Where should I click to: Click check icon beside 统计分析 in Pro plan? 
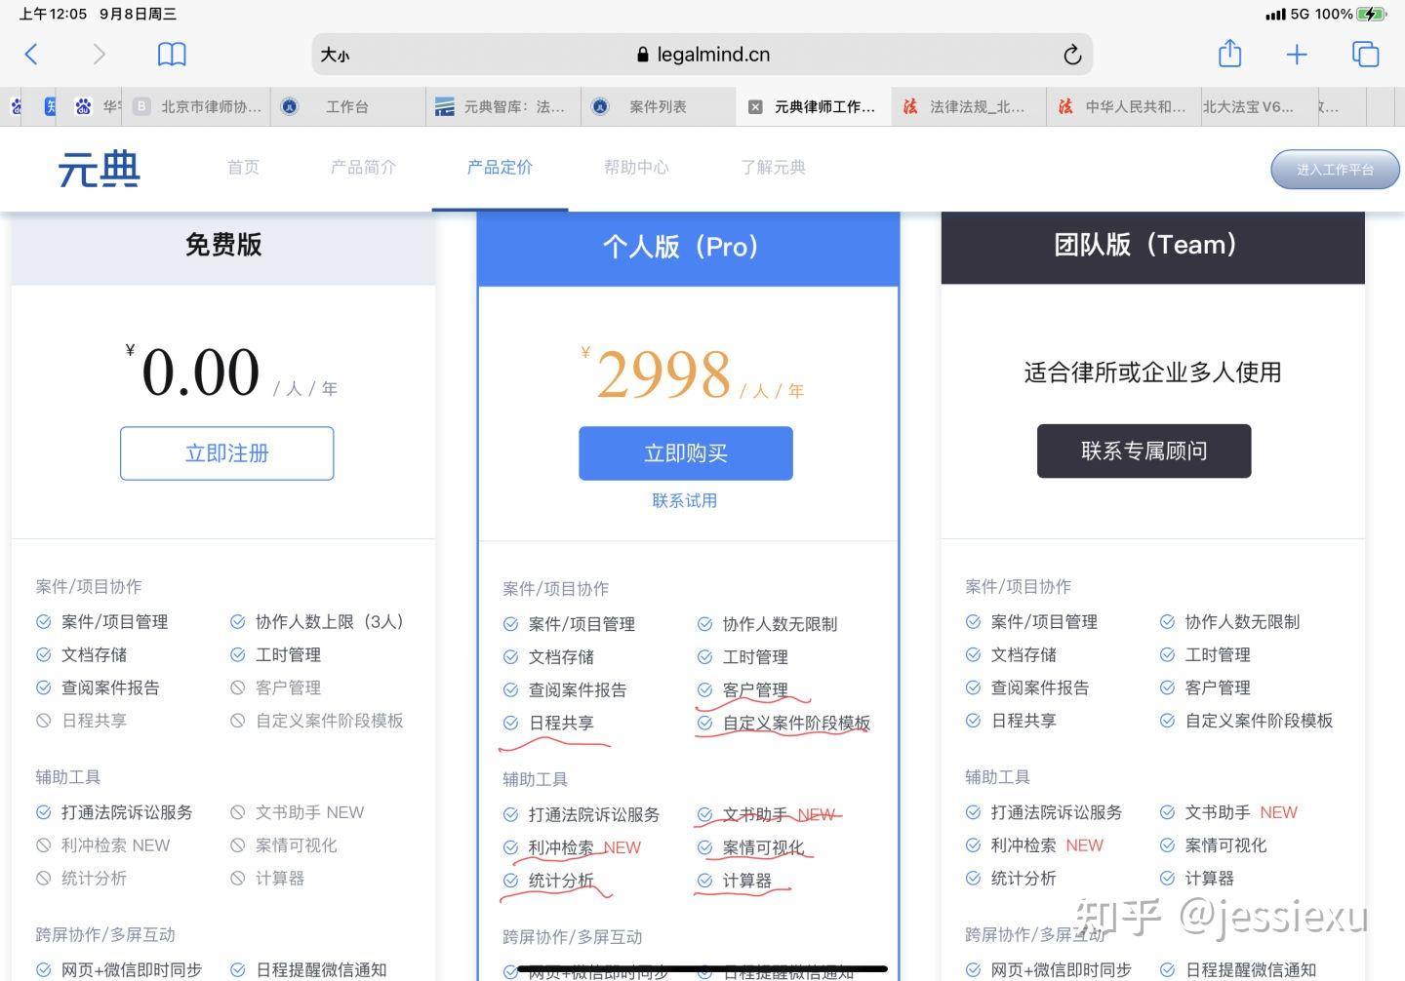(x=510, y=881)
